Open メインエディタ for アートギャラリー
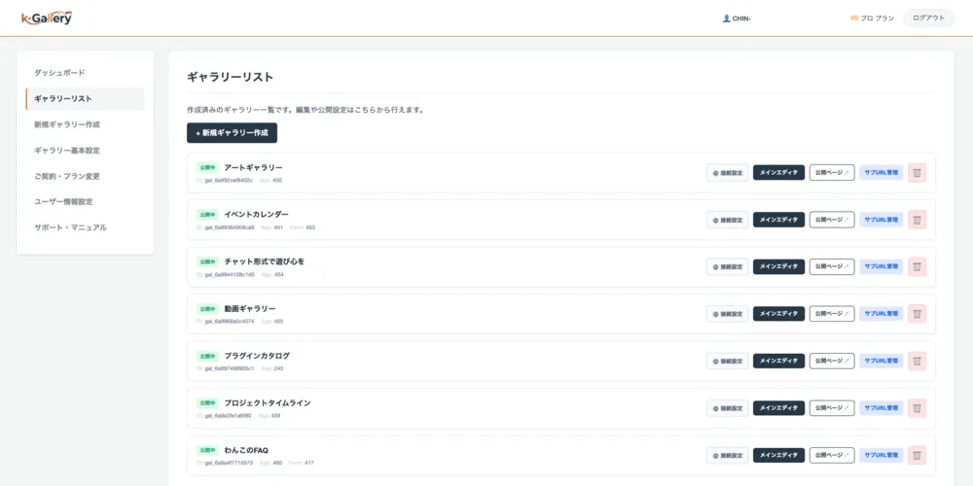973x486 pixels. [778, 172]
